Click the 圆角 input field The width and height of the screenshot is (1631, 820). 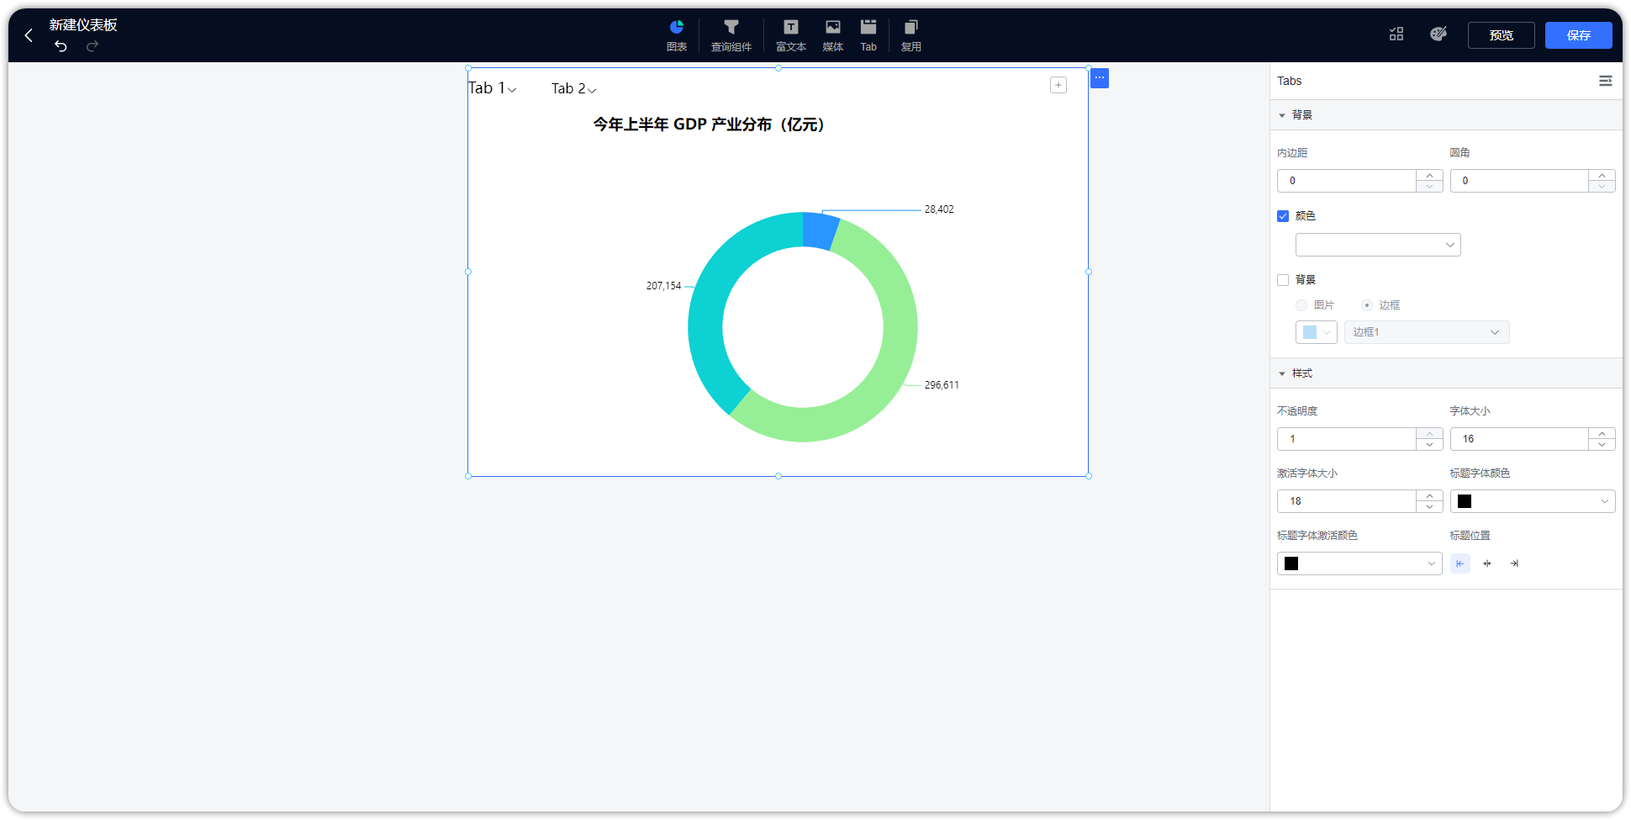[x=1519, y=181]
